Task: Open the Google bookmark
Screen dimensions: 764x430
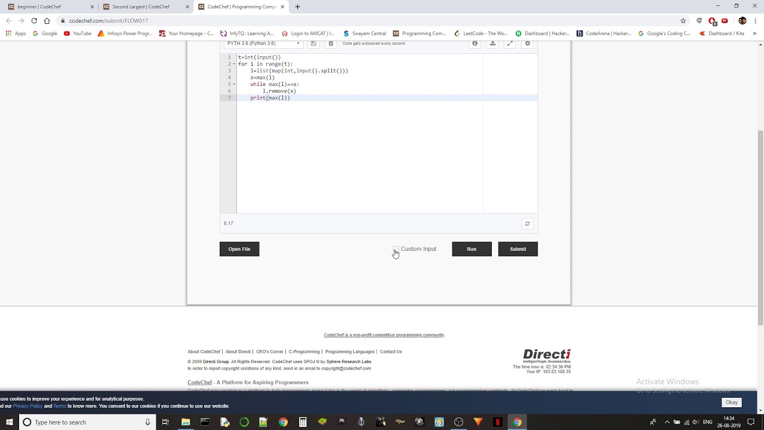Action: [x=45, y=33]
